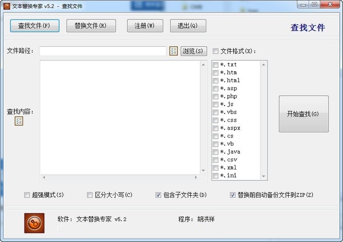Screen dimensions: 343x242
Task: Check the *.php file type
Action: [216, 96]
